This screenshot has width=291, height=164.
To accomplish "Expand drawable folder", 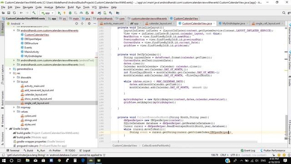I will 14,77.
